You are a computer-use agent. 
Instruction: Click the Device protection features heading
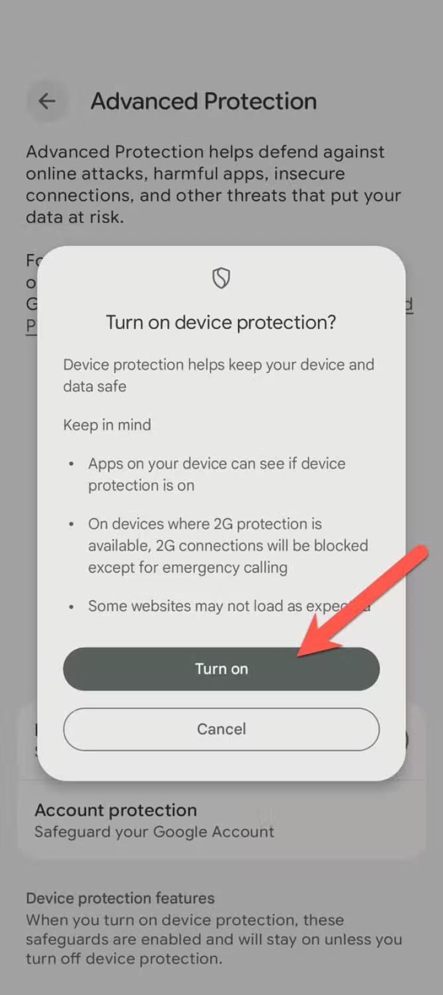[120, 898]
